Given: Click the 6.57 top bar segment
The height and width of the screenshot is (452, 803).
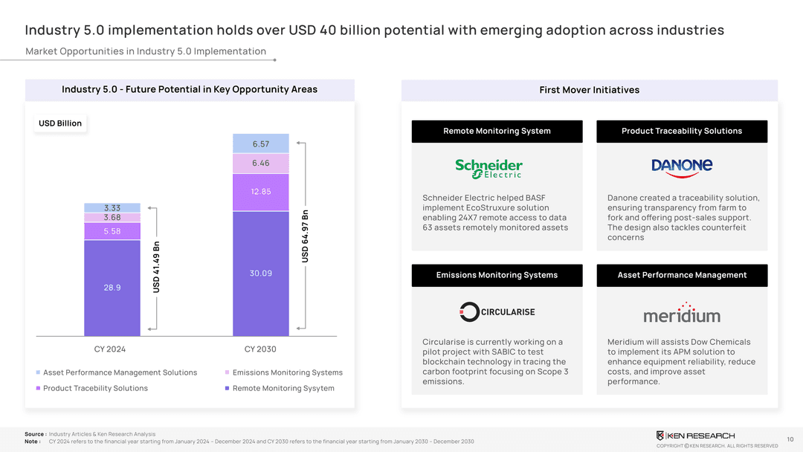Looking at the screenshot, I should tap(260, 143).
